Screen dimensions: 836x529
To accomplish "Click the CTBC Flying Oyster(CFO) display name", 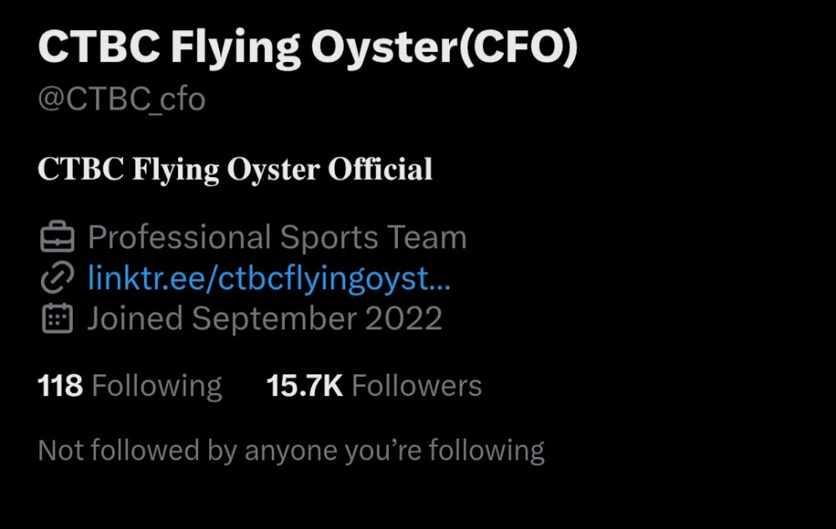I will click(x=308, y=50).
